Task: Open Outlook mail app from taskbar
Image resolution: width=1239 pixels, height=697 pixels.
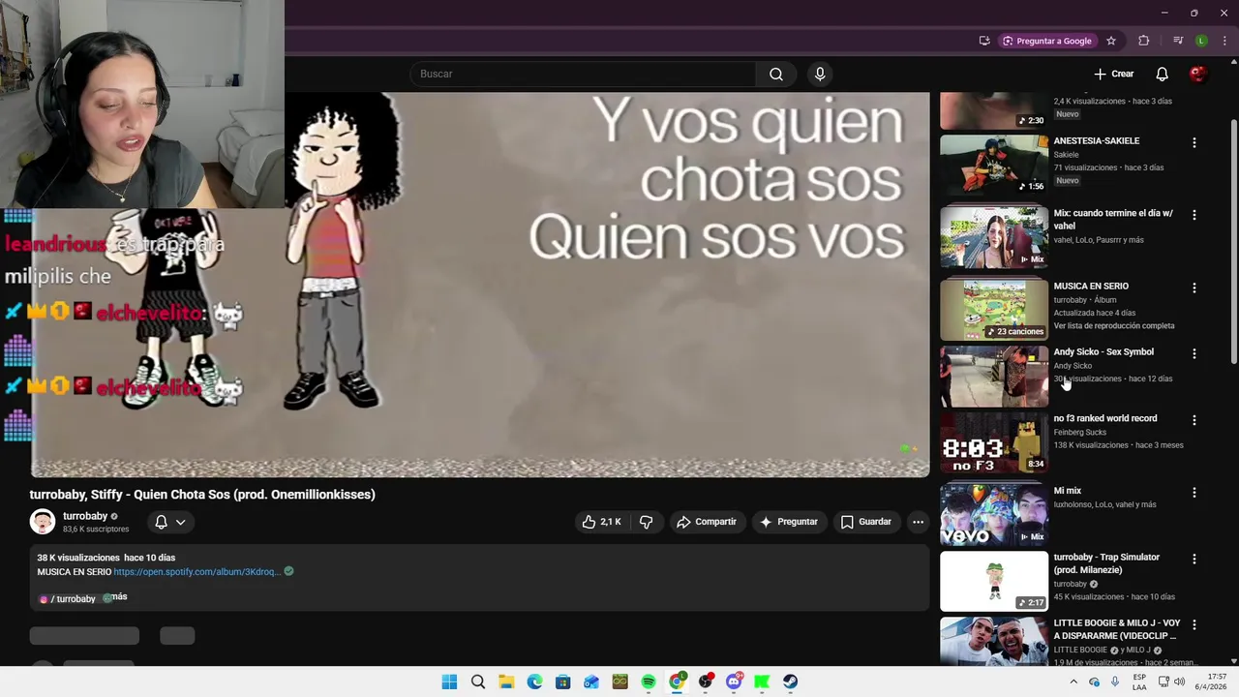Action: tap(591, 682)
